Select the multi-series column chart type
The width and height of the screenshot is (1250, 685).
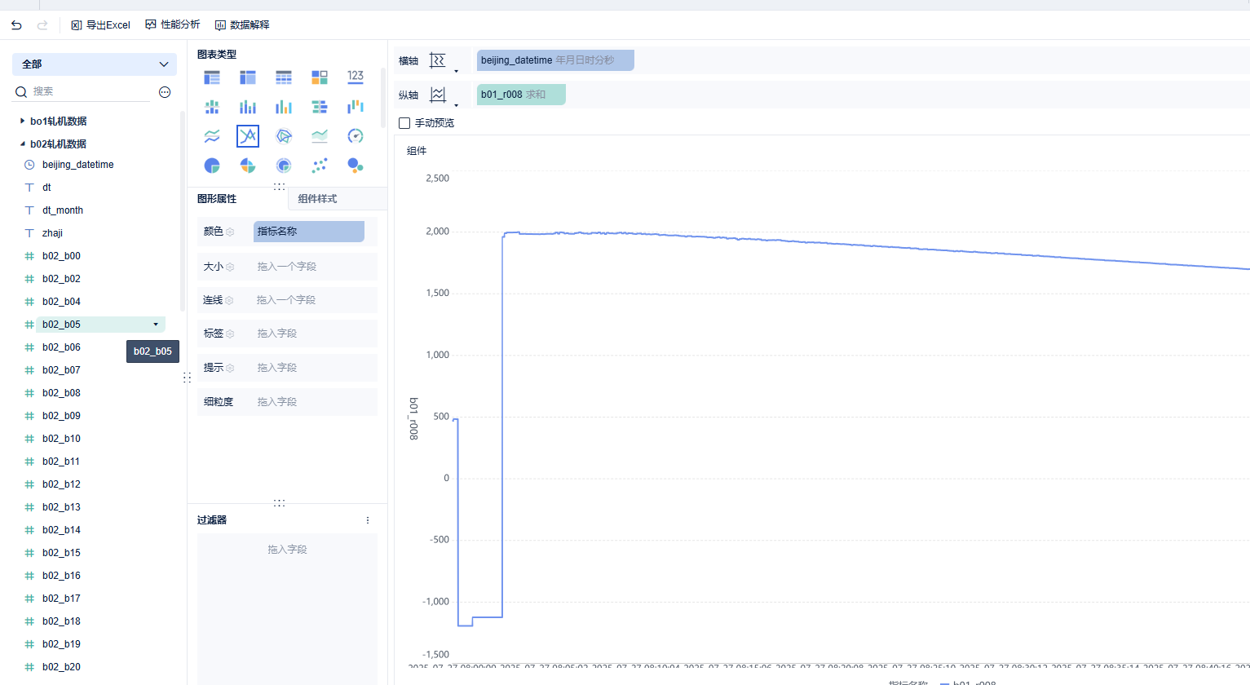(284, 107)
